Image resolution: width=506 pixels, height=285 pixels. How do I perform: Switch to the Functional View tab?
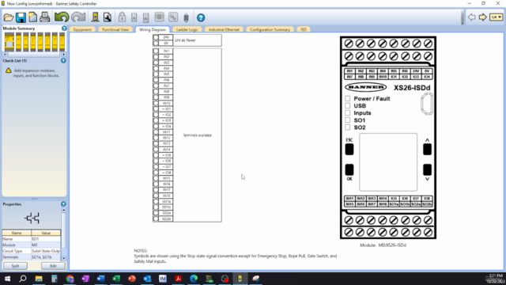click(115, 29)
